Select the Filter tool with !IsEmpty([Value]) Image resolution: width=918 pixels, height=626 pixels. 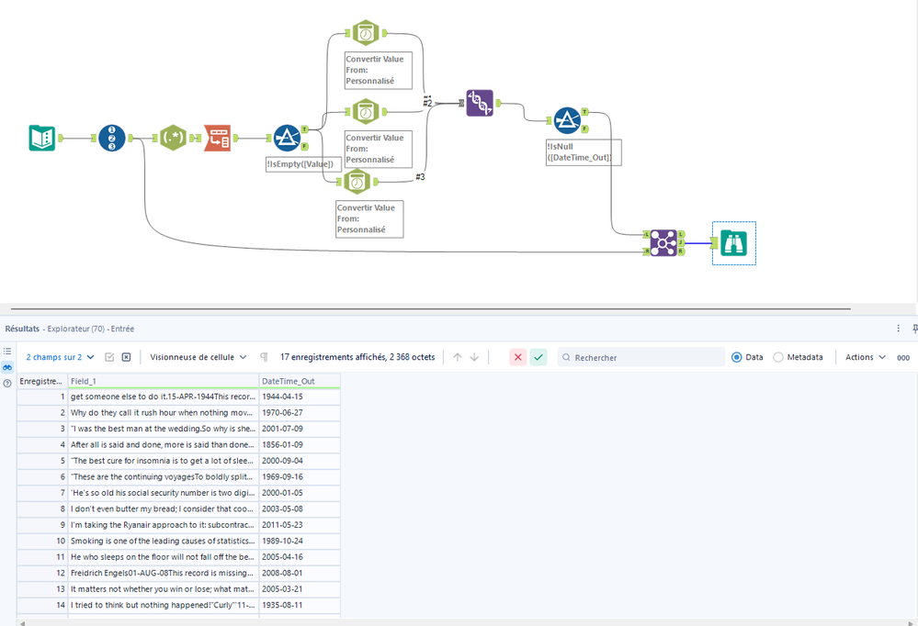click(287, 138)
